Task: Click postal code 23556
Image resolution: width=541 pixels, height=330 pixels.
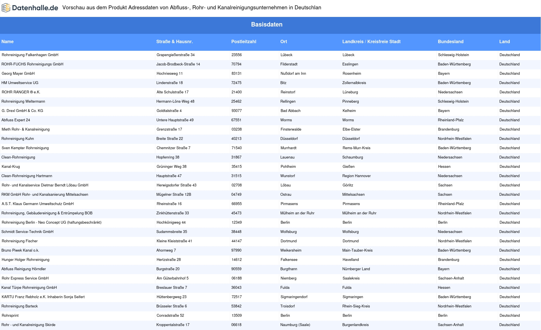Action: [237, 55]
